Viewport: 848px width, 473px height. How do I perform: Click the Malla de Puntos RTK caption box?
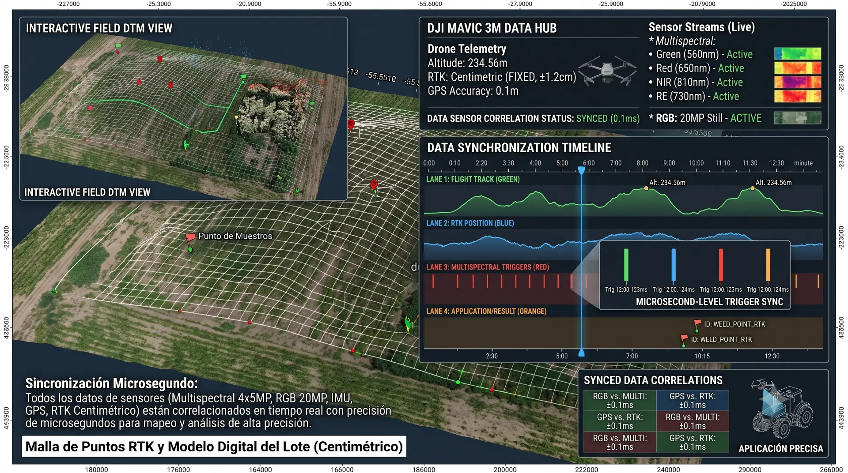tap(214, 447)
